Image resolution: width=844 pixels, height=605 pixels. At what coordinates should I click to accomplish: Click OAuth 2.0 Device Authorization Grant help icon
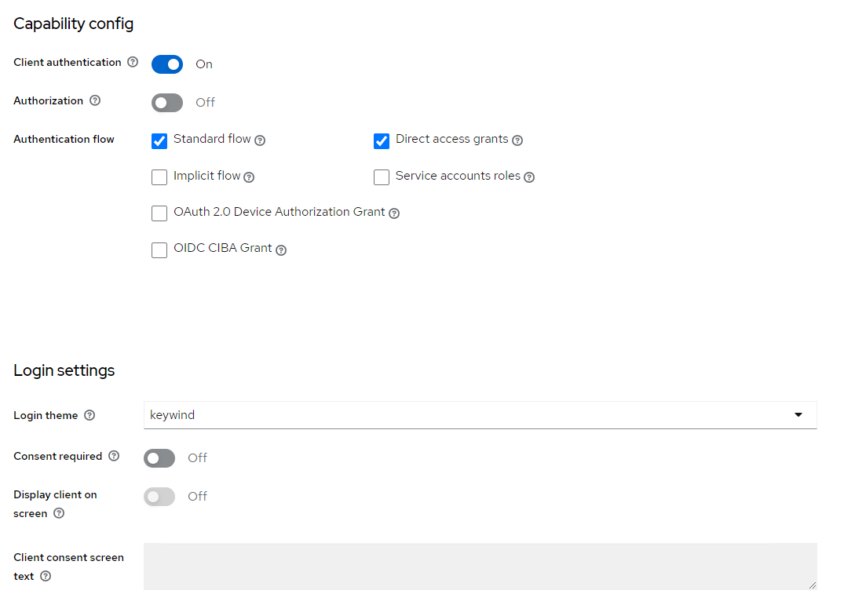pos(394,213)
